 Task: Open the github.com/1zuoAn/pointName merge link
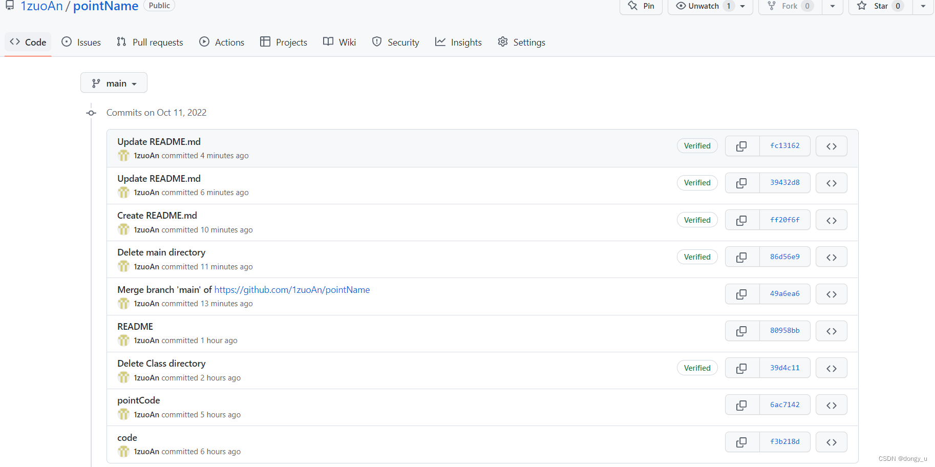pyautogui.click(x=292, y=290)
